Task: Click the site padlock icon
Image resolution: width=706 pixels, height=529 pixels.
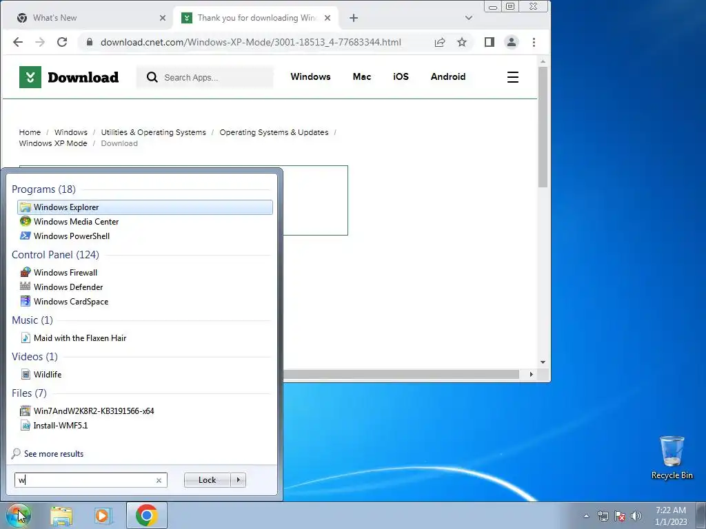Action: (89, 42)
